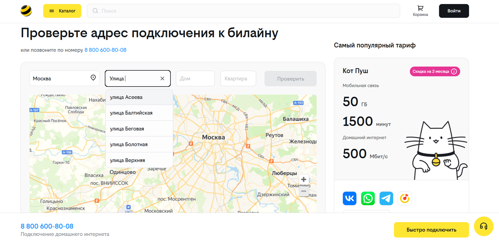Click the Самый популярный тариф heading
This screenshot has height=241, width=499.
pos(375,45)
